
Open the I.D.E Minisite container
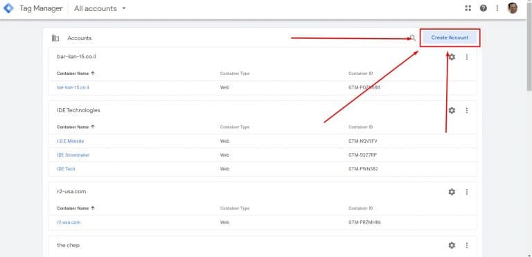70,141
